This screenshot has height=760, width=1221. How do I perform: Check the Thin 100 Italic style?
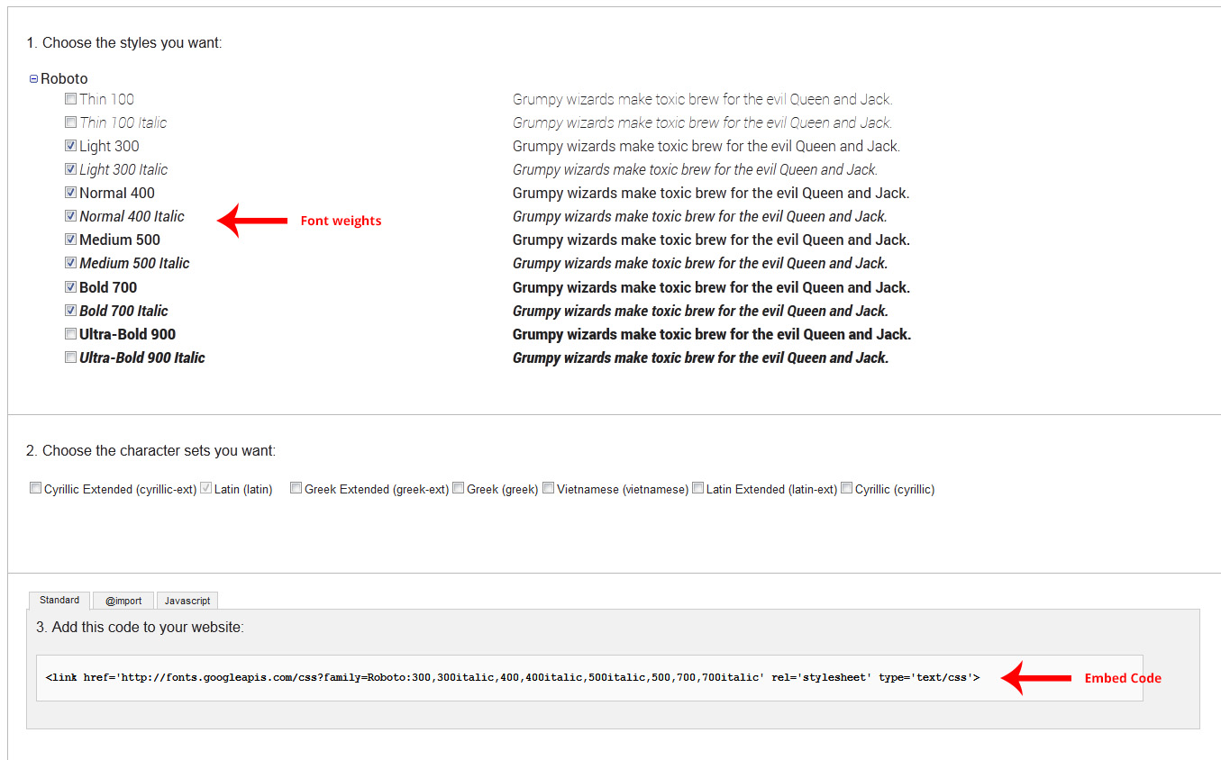(70, 122)
